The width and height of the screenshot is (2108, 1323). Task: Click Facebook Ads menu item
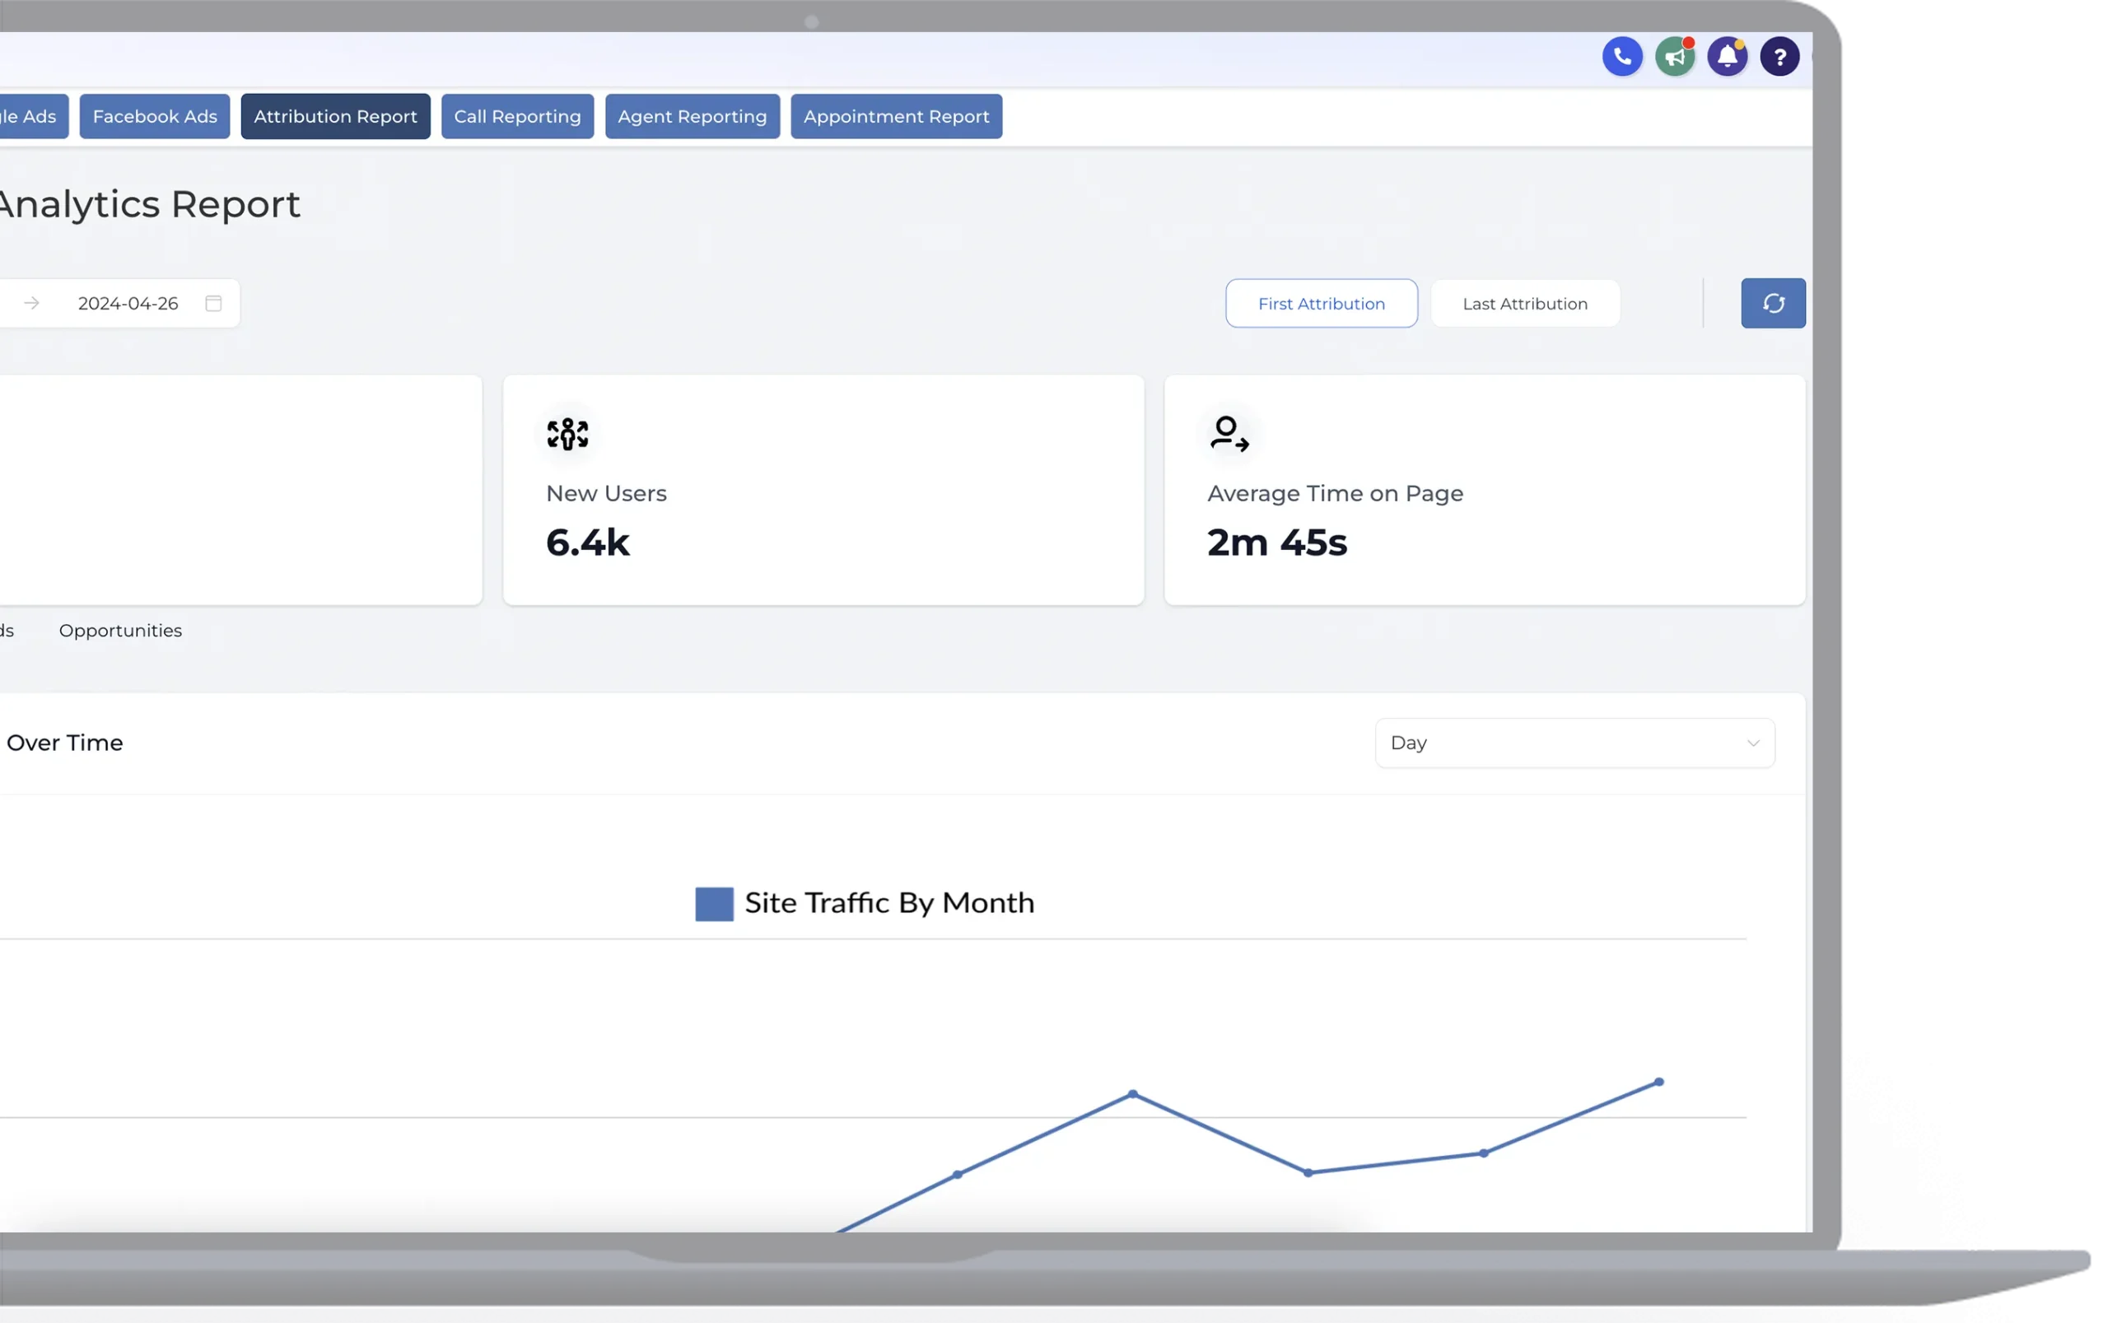(x=156, y=116)
